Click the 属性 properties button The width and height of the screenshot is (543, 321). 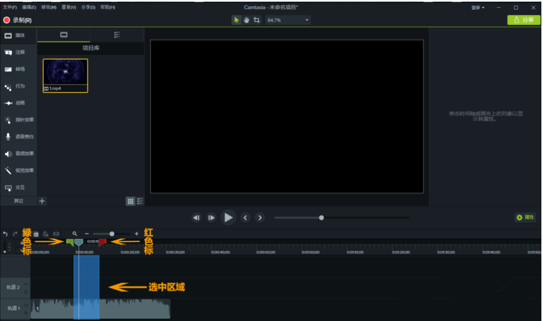coord(525,217)
